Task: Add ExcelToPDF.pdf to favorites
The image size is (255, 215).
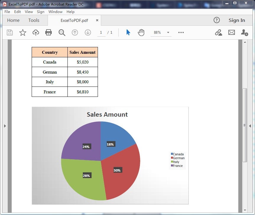Action: point(22,32)
